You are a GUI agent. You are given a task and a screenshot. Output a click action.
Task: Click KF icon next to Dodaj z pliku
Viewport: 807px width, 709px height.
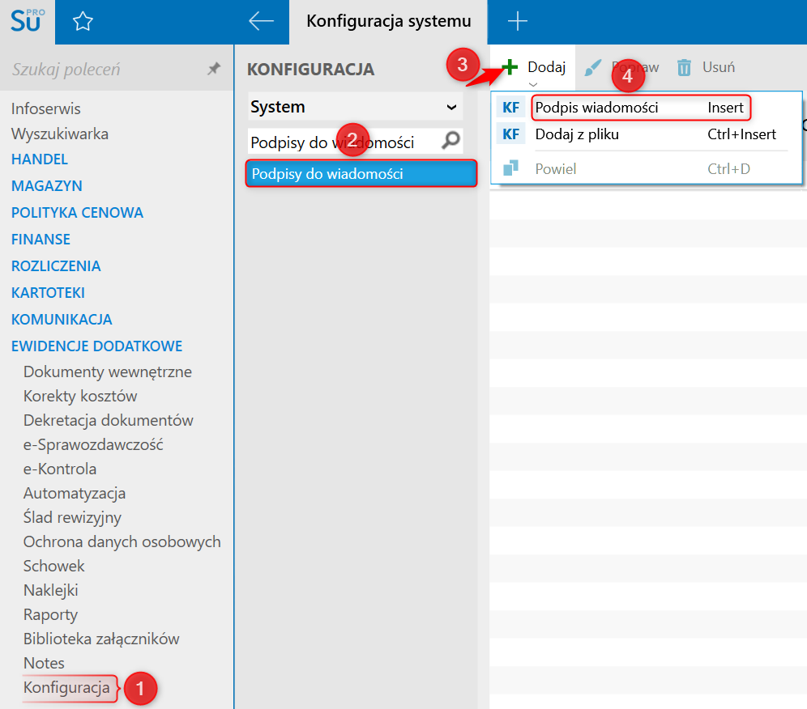pyautogui.click(x=510, y=134)
